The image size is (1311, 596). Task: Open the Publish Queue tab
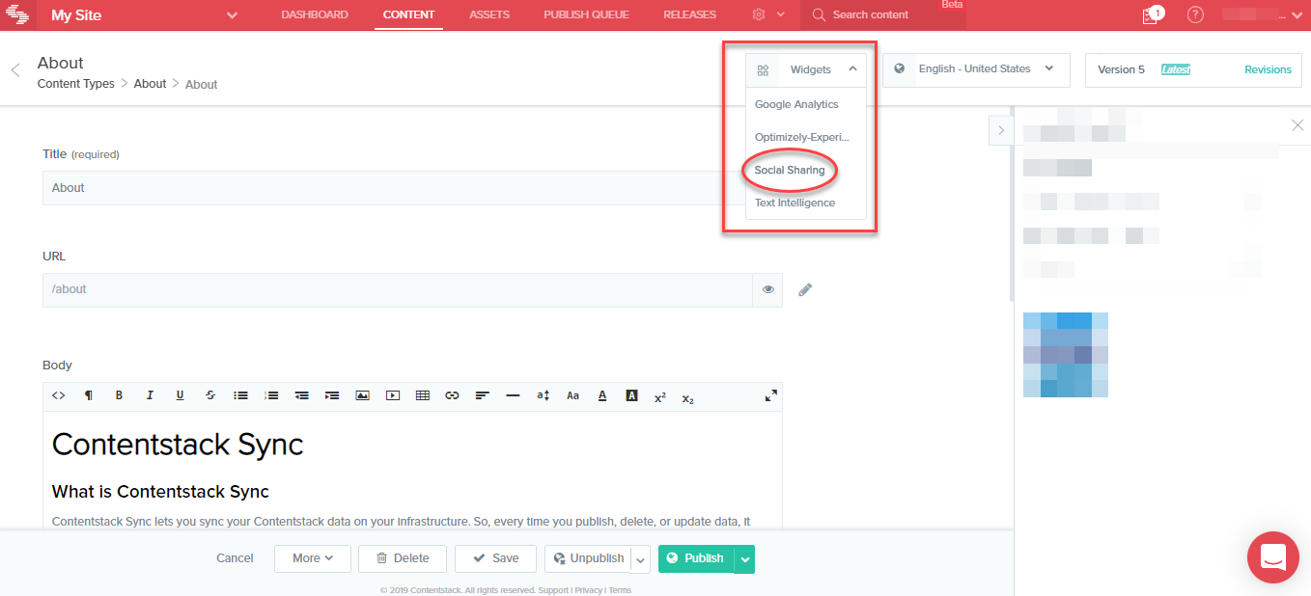pyautogui.click(x=586, y=14)
